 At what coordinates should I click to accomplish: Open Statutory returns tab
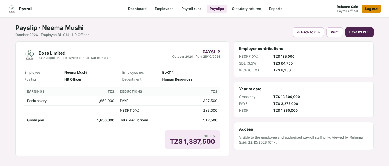coord(246,9)
